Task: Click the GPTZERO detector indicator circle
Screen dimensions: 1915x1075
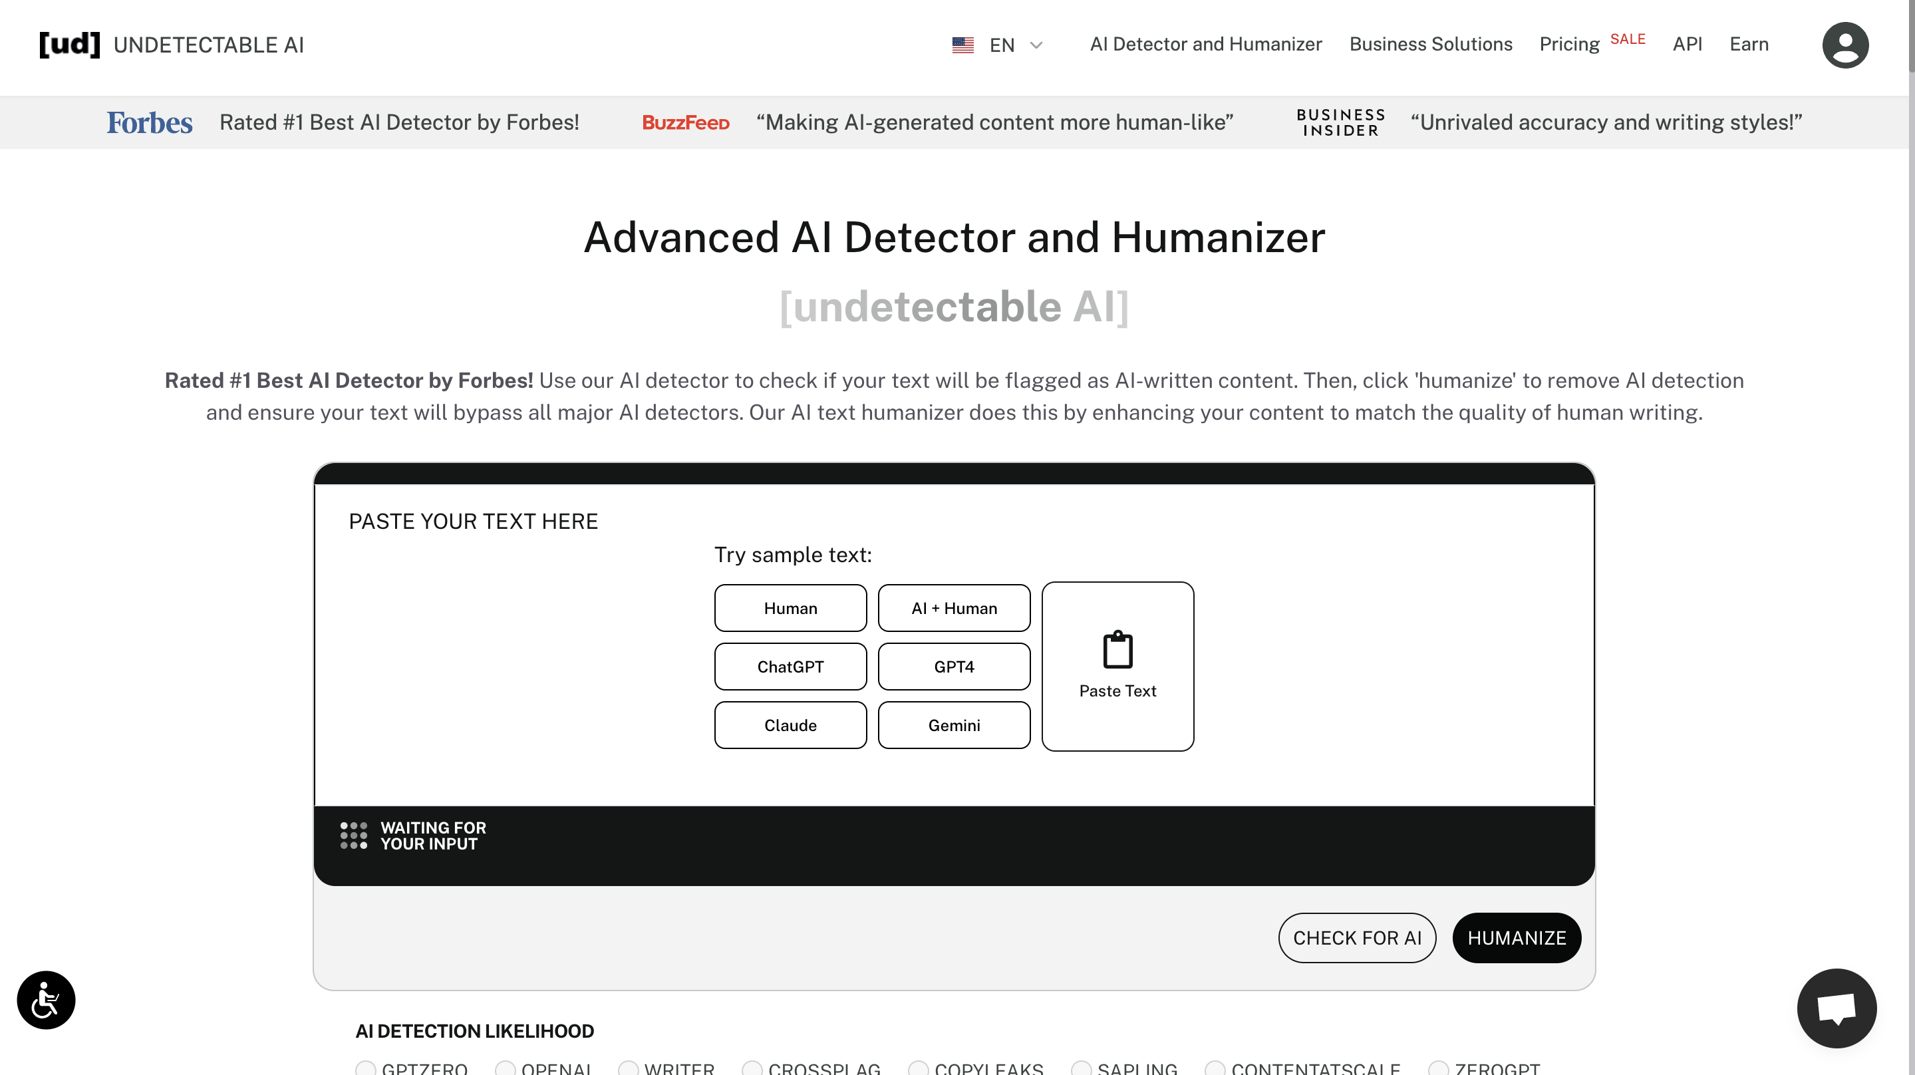Action: click(x=366, y=1068)
